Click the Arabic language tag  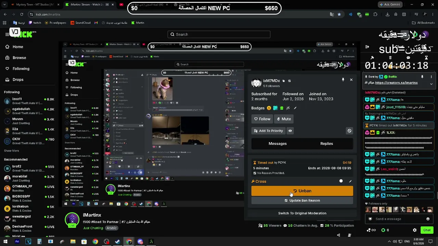[x=112, y=228]
